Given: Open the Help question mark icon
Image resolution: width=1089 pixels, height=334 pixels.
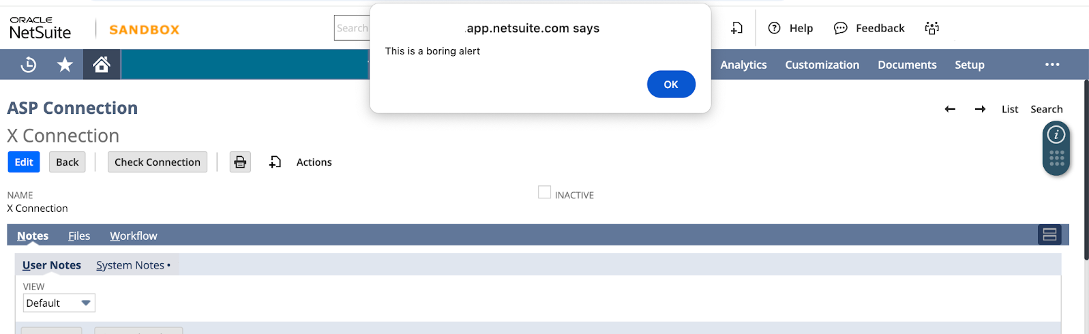Looking at the screenshot, I should (x=774, y=28).
